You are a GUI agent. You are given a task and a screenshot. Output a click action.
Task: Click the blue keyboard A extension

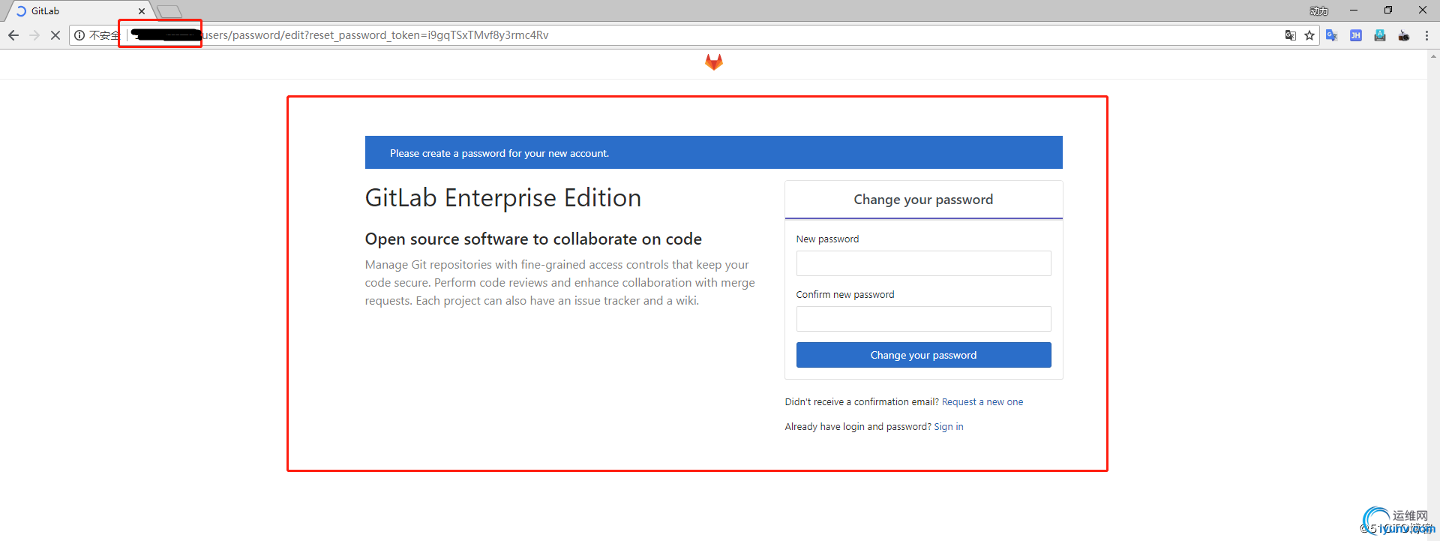click(1380, 35)
